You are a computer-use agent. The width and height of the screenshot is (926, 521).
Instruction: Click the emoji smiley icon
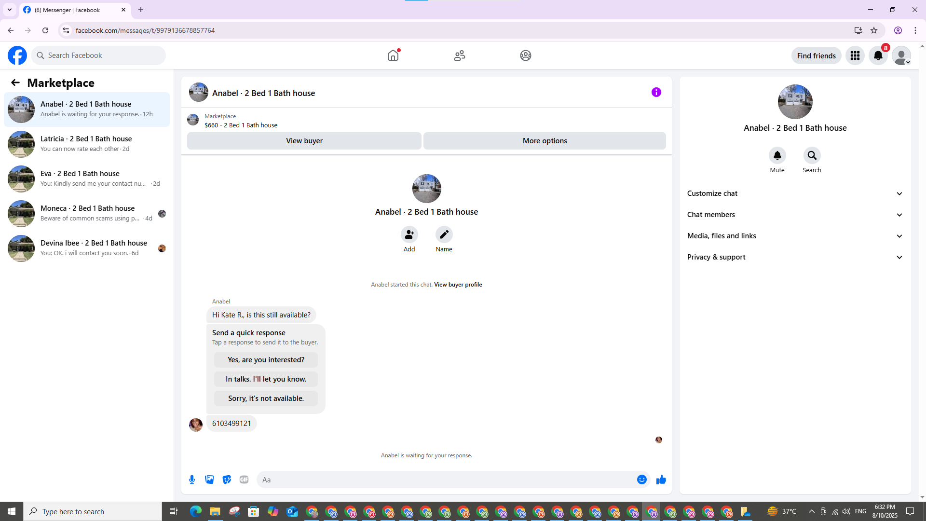pos(641,480)
